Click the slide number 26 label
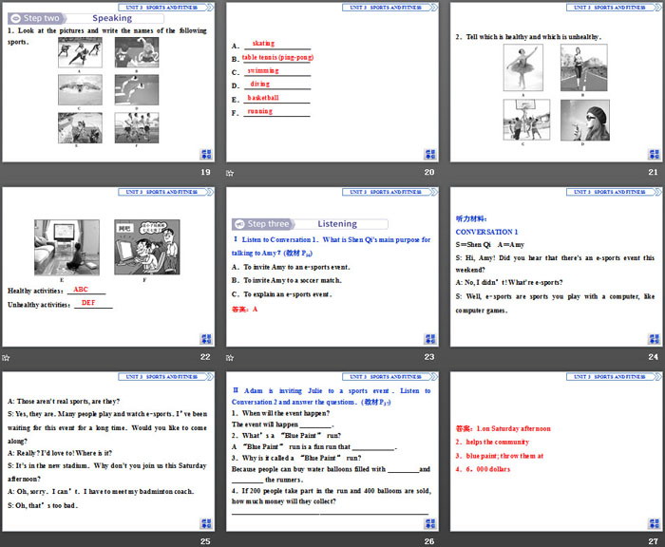 tap(428, 541)
